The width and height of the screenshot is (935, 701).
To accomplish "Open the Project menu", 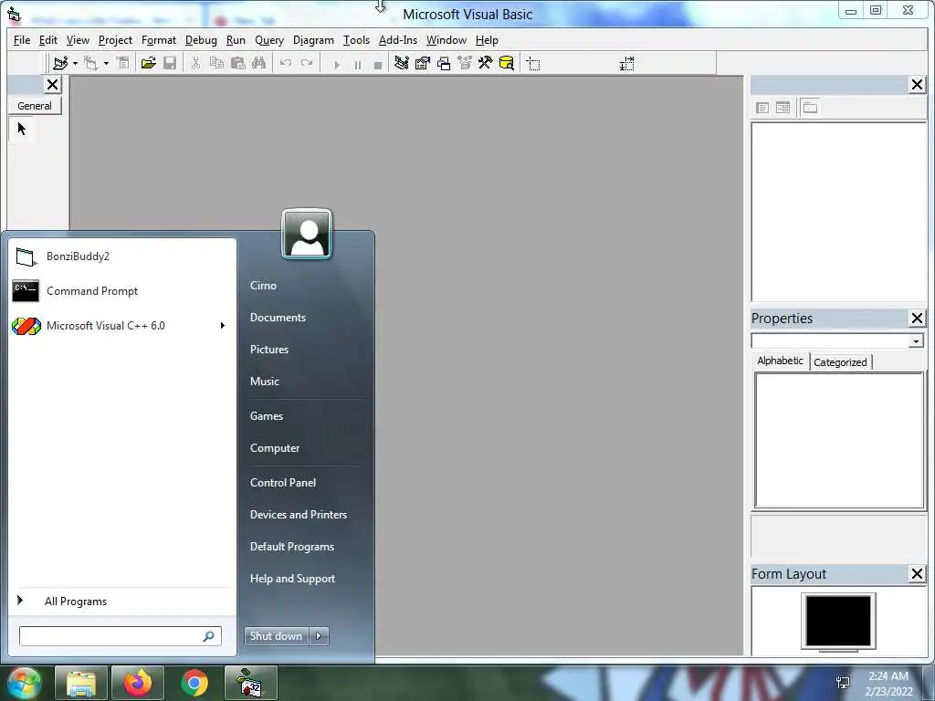I will click(x=115, y=40).
